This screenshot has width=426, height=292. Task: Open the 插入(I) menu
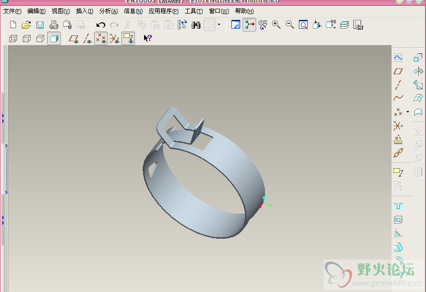pos(84,11)
